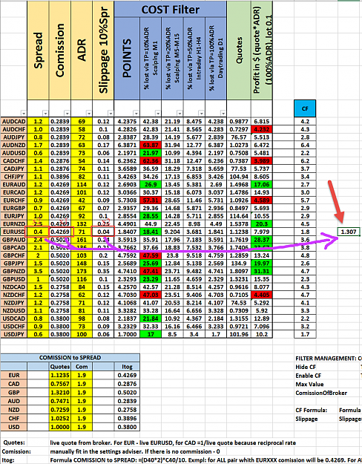Click the ComissionOfBroker label
362x464 pixels.
click(321, 393)
